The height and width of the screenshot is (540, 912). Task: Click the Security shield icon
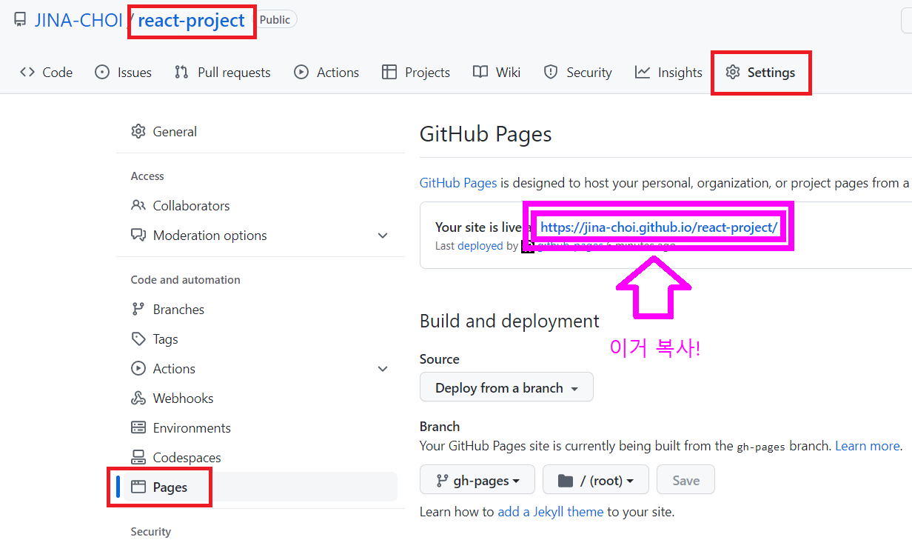(x=550, y=72)
